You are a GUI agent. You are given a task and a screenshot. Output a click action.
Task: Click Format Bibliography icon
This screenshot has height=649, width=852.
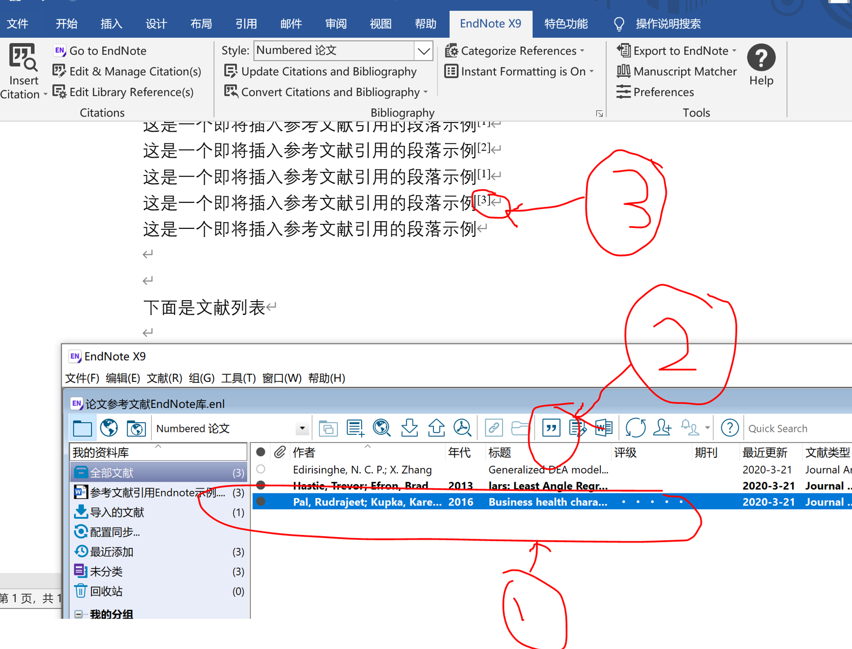577,428
